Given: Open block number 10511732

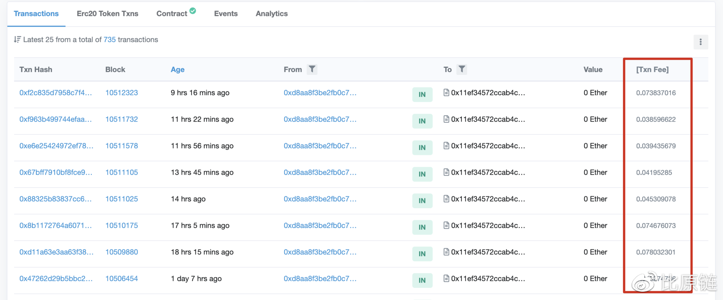Looking at the screenshot, I should pos(122,119).
